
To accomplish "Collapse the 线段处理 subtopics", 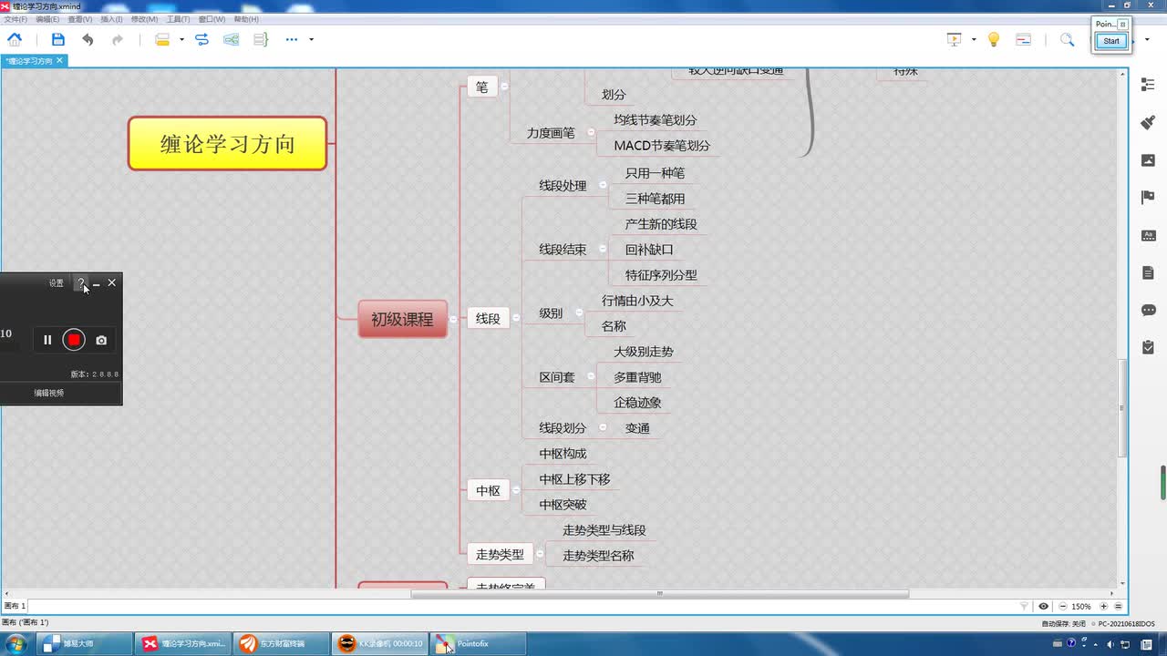I will (x=603, y=185).
